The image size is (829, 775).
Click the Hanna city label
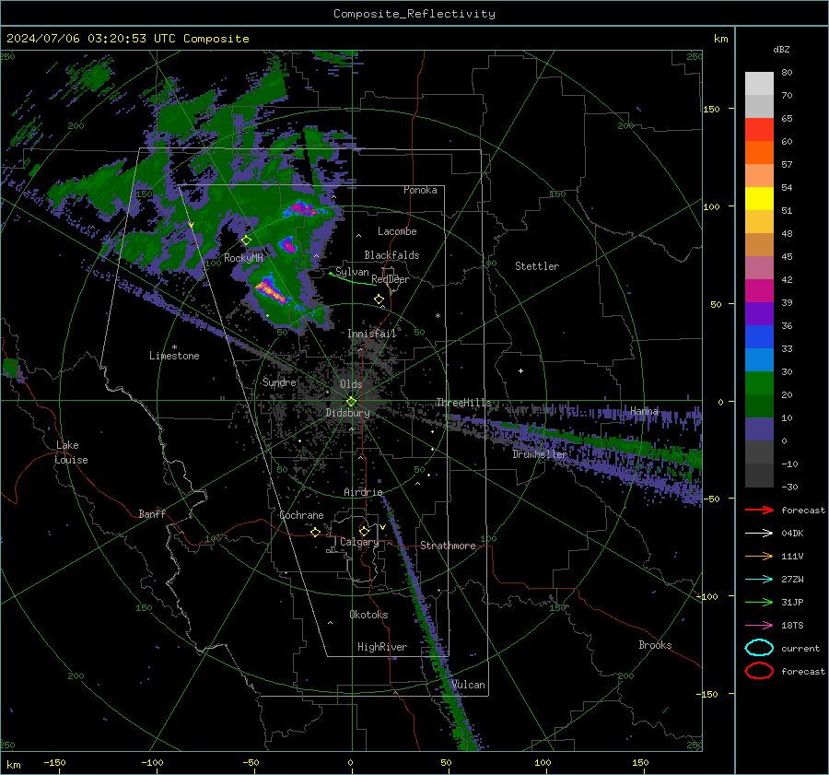click(644, 410)
